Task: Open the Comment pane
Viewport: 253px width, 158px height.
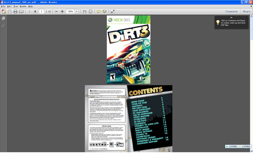Action: coord(231,11)
